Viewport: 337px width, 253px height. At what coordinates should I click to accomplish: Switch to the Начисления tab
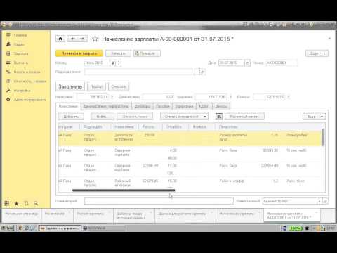coord(68,106)
